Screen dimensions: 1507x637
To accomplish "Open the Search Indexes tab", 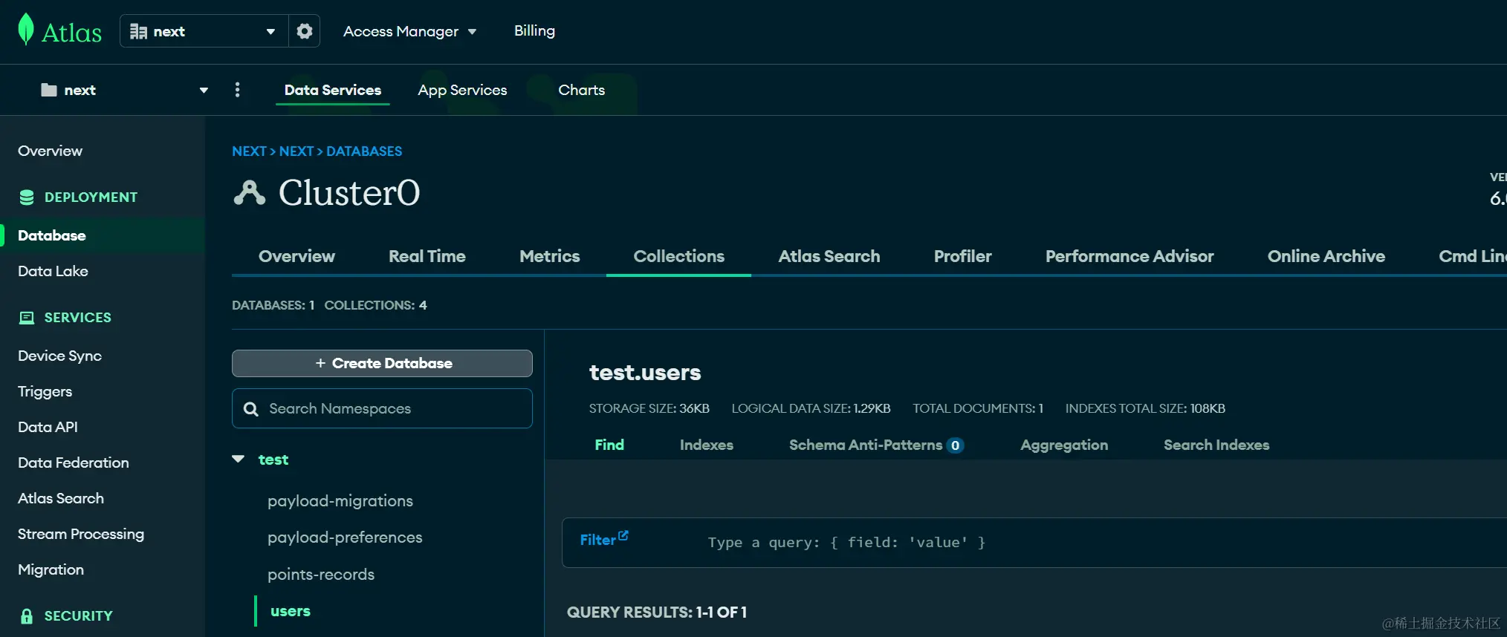I will (x=1216, y=445).
